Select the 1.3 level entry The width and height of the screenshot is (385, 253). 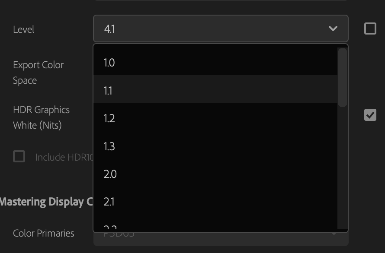tap(215, 146)
